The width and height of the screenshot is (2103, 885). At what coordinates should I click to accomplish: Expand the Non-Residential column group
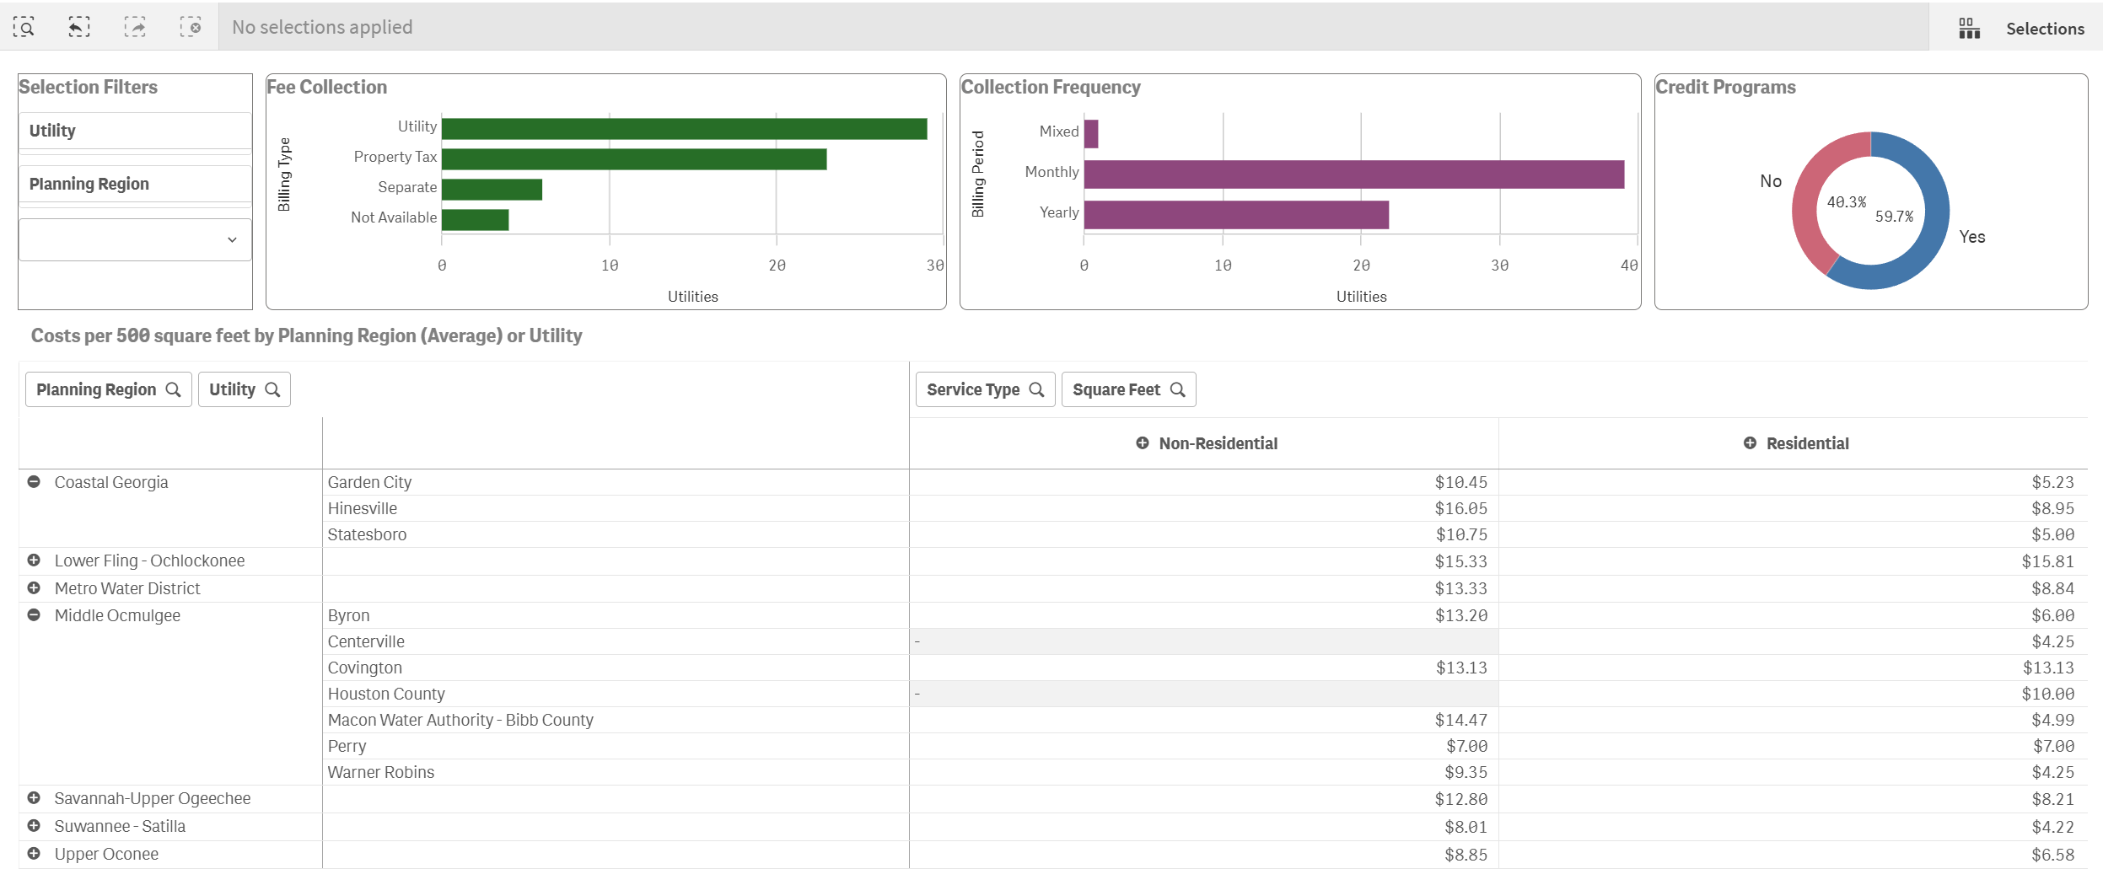click(1143, 442)
